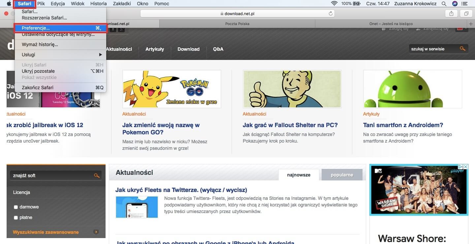Open the Download site navigation link
Image resolution: width=475 pixels, height=244 pixels.
[188, 49]
